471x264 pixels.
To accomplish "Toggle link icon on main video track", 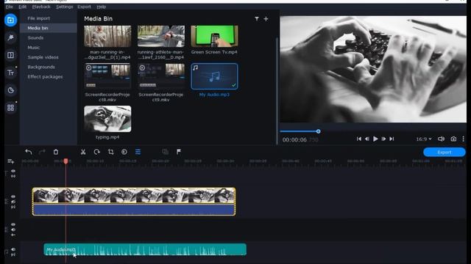I will [x=13, y=207].
